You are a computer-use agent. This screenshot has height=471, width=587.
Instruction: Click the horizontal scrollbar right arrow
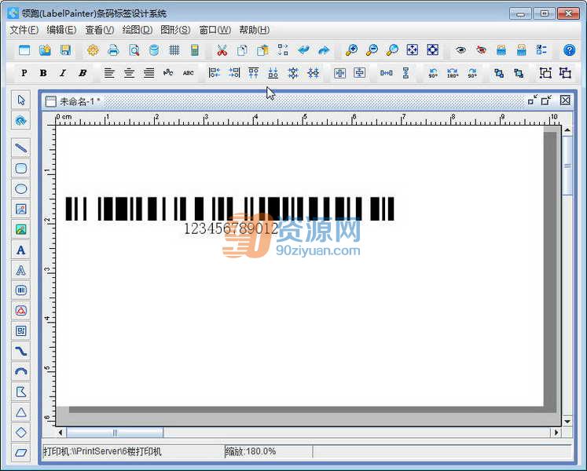pyautogui.click(x=556, y=433)
